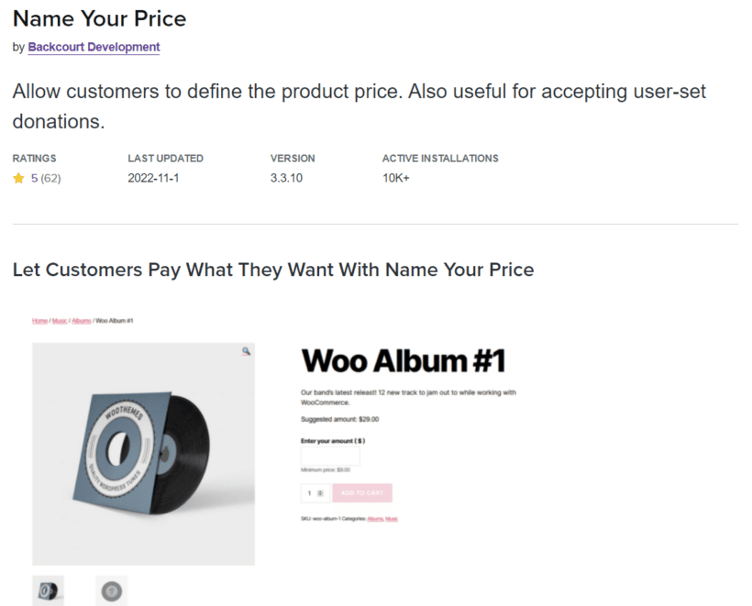Click the Albums category link near SKU
This screenshot has width=752, height=606.
pyautogui.click(x=375, y=519)
